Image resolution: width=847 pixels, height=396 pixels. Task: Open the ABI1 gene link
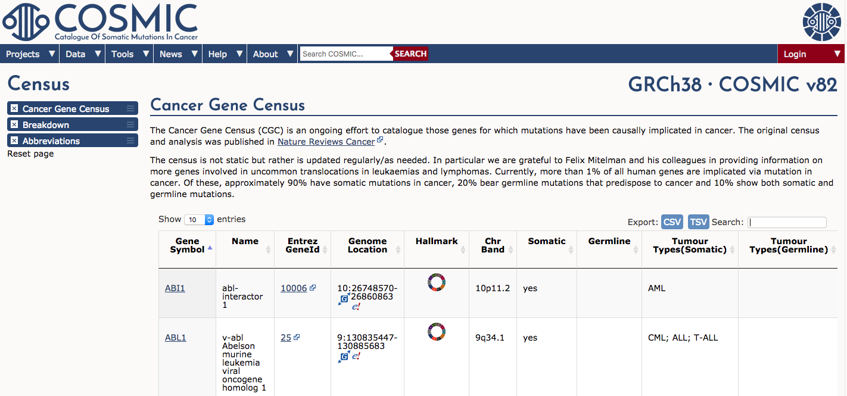tap(175, 288)
